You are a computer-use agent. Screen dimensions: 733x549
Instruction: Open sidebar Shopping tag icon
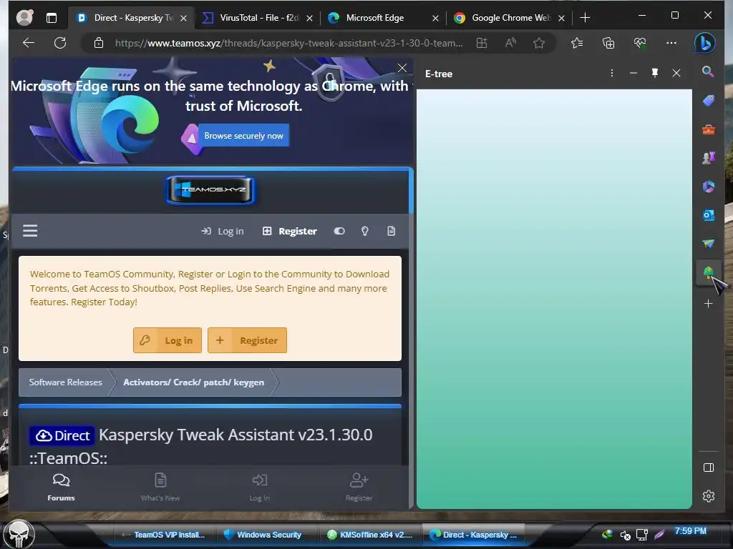tap(708, 100)
